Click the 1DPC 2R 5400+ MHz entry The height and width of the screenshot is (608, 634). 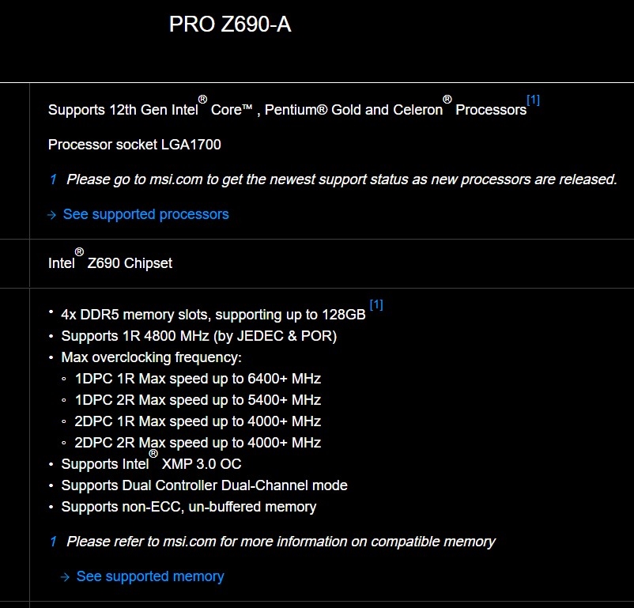tap(198, 400)
